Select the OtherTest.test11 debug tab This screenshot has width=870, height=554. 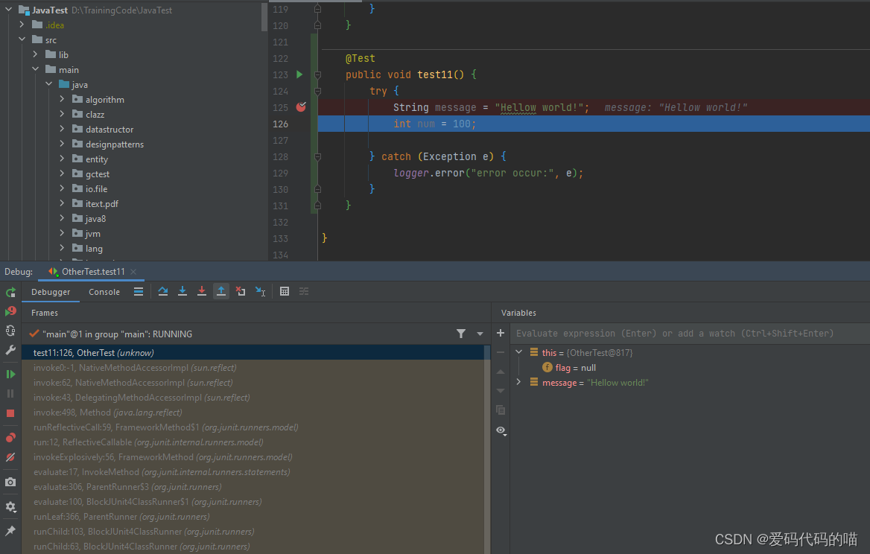click(92, 272)
